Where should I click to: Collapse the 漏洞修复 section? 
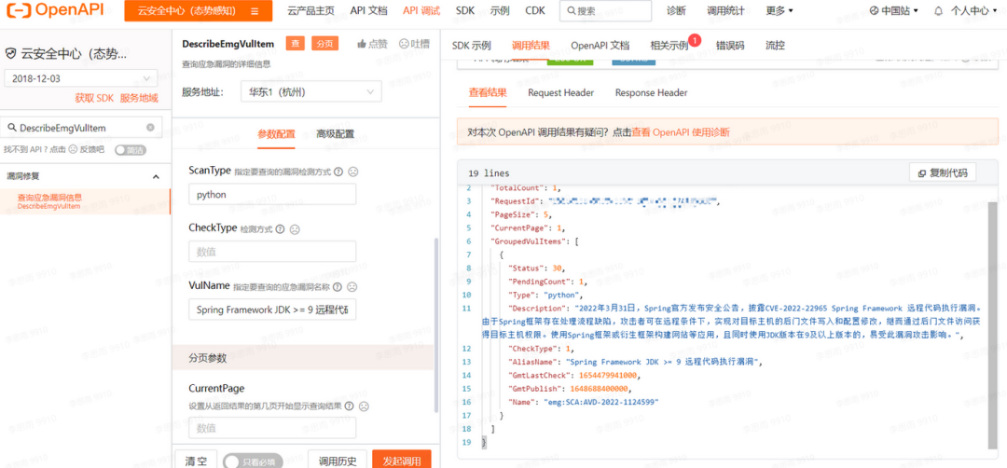156,176
